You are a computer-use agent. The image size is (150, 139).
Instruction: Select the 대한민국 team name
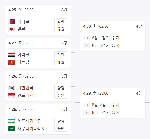[25, 88]
